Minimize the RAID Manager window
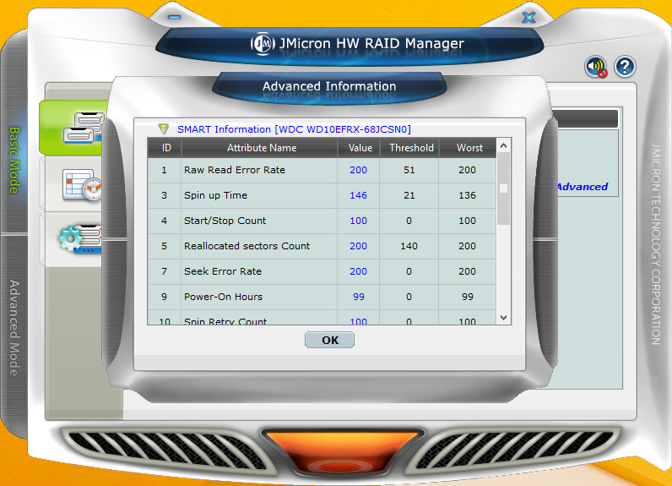This screenshot has height=486, width=672. click(x=175, y=17)
